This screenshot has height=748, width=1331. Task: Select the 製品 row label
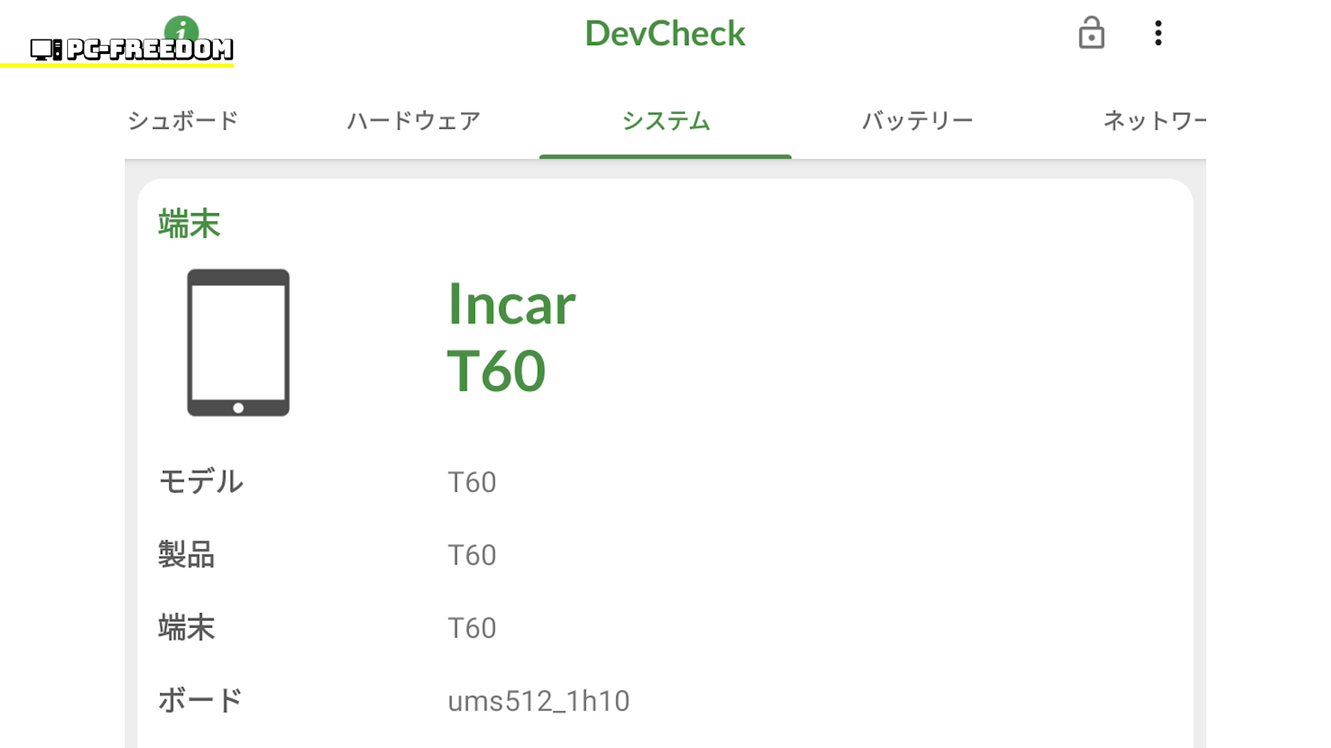(x=186, y=555)
